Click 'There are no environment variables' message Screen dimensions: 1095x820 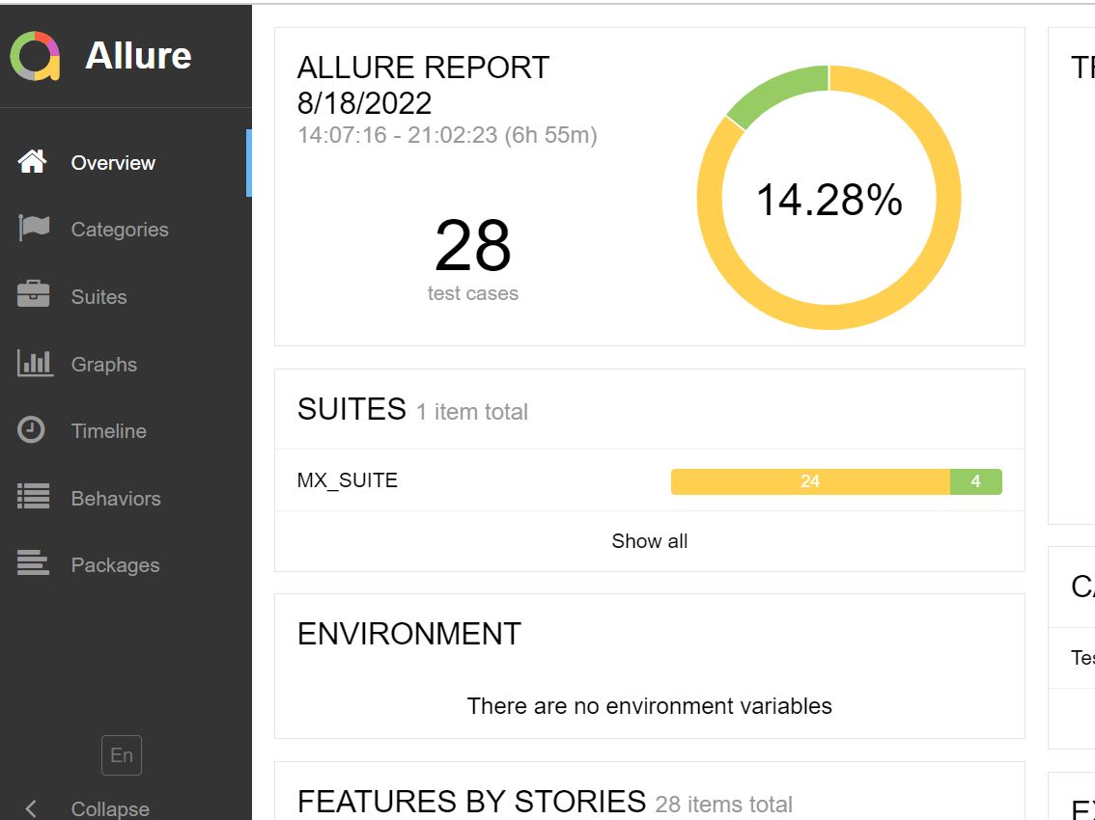pyautogui.click(x=650, y=706)
